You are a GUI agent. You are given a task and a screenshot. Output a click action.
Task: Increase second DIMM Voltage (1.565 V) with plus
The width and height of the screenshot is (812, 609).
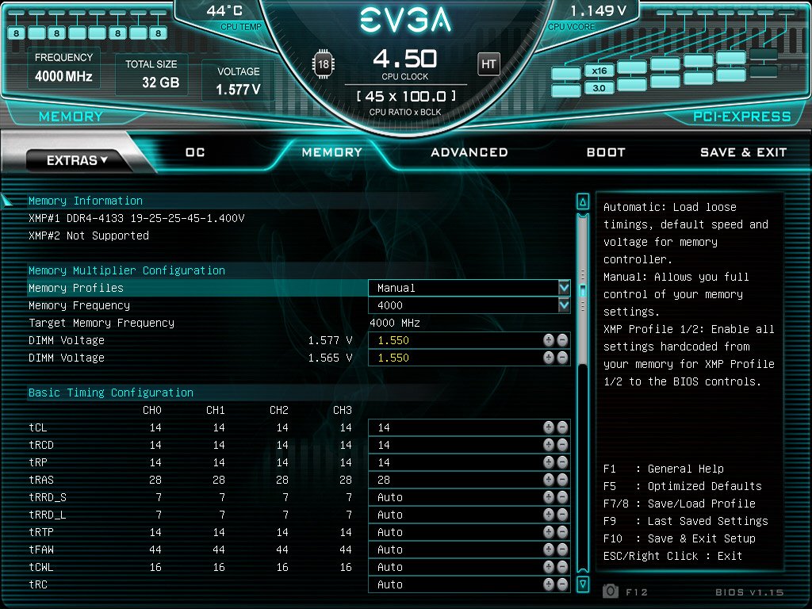(x=549, y=358)
